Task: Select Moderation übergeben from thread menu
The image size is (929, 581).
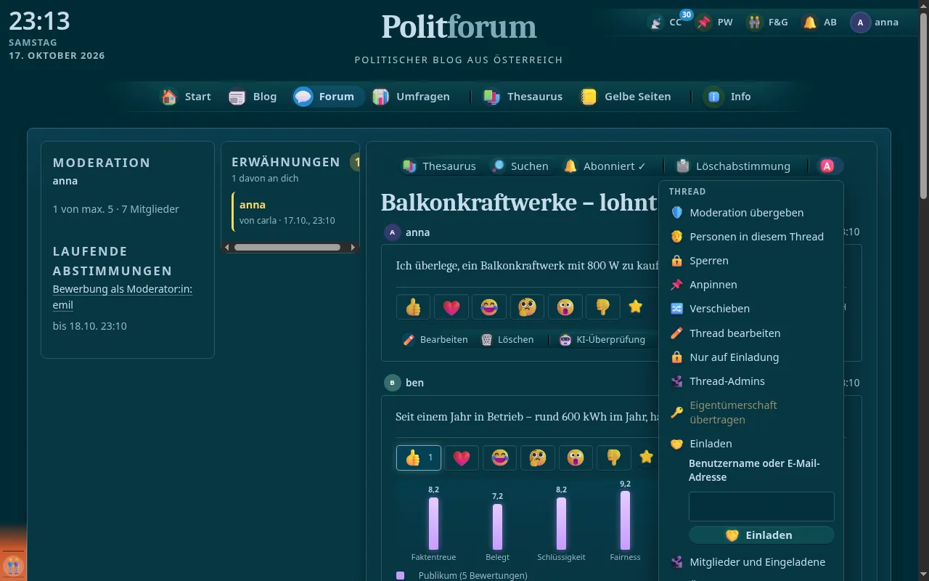Action: click(751, 213)
